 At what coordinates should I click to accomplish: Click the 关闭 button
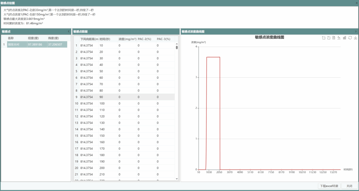click(x=349, y=186)
